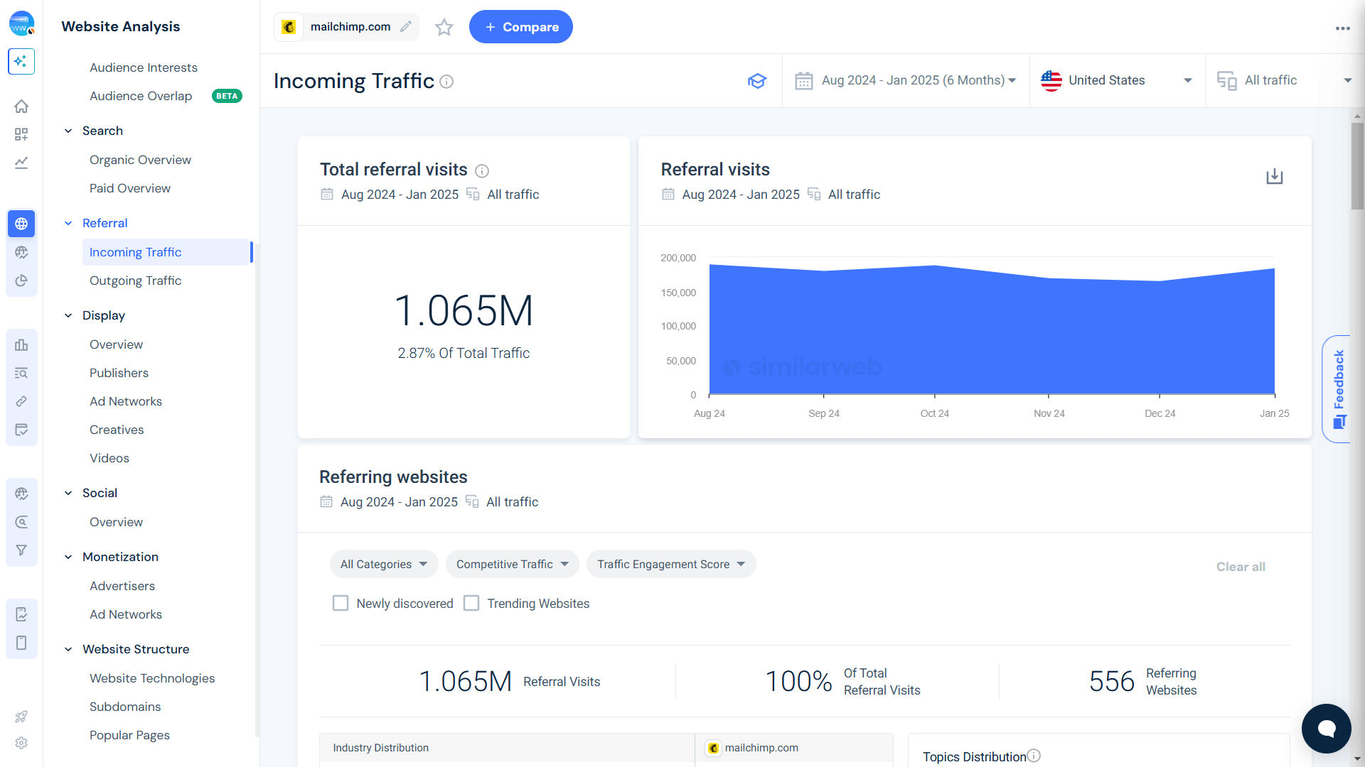Click the info icon next to Total referral visits
This screenshot has width=1365, height=767.
482,170
